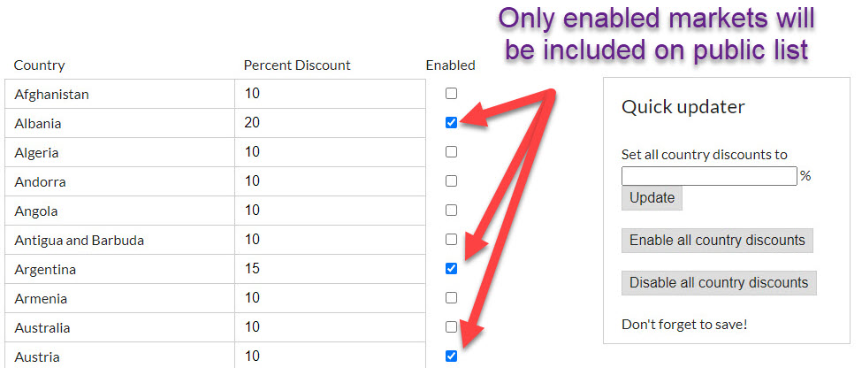
Task: Disable the Argentina enabled checkbox
Action: click(x=452, y=269)
